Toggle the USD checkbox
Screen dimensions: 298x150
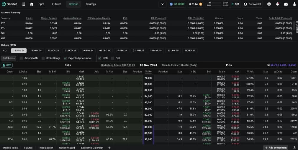coord(100,58)
